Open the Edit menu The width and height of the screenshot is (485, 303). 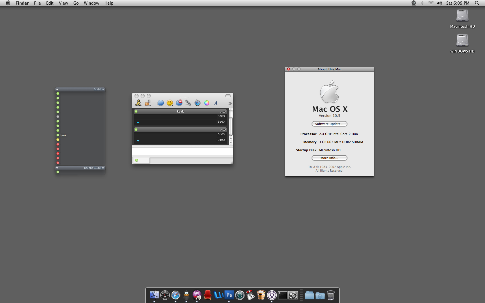[x=50, y=3]
